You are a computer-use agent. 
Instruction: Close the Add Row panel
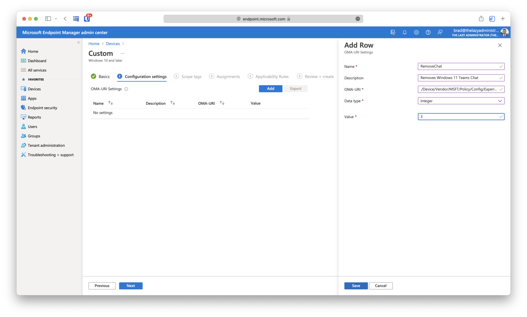500,45
